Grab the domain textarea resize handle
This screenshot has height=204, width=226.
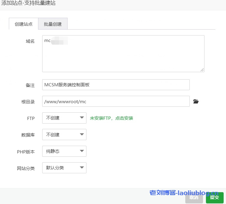coord(202,70)
